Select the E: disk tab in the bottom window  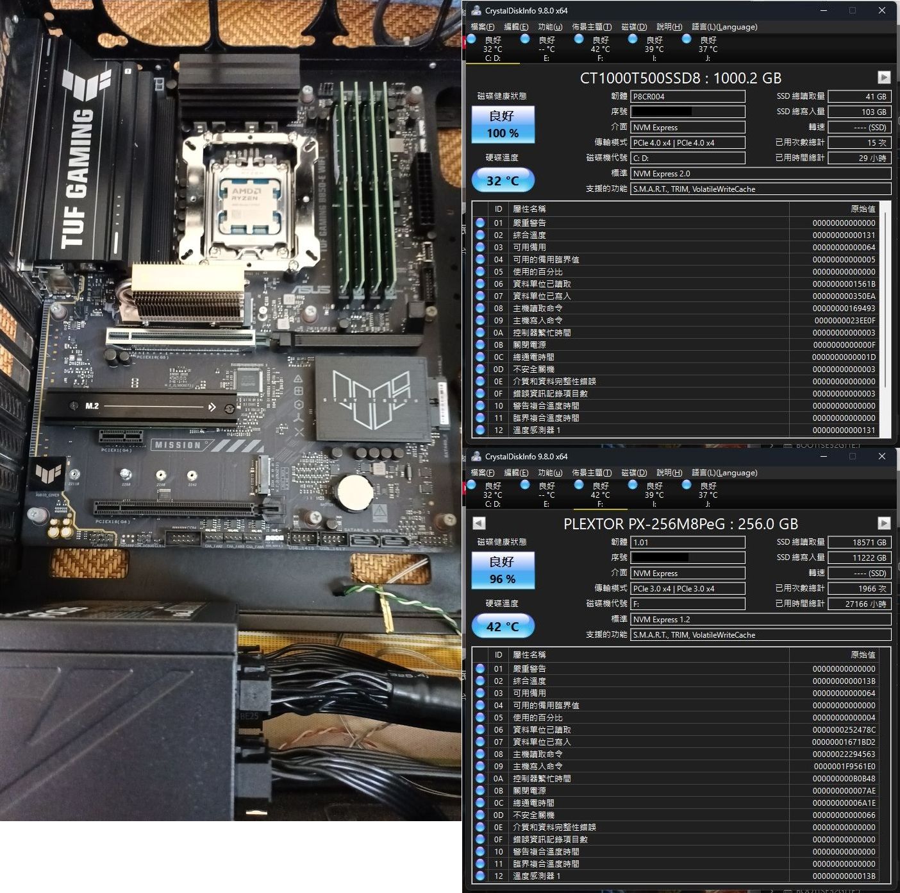(x=546, y=495)
